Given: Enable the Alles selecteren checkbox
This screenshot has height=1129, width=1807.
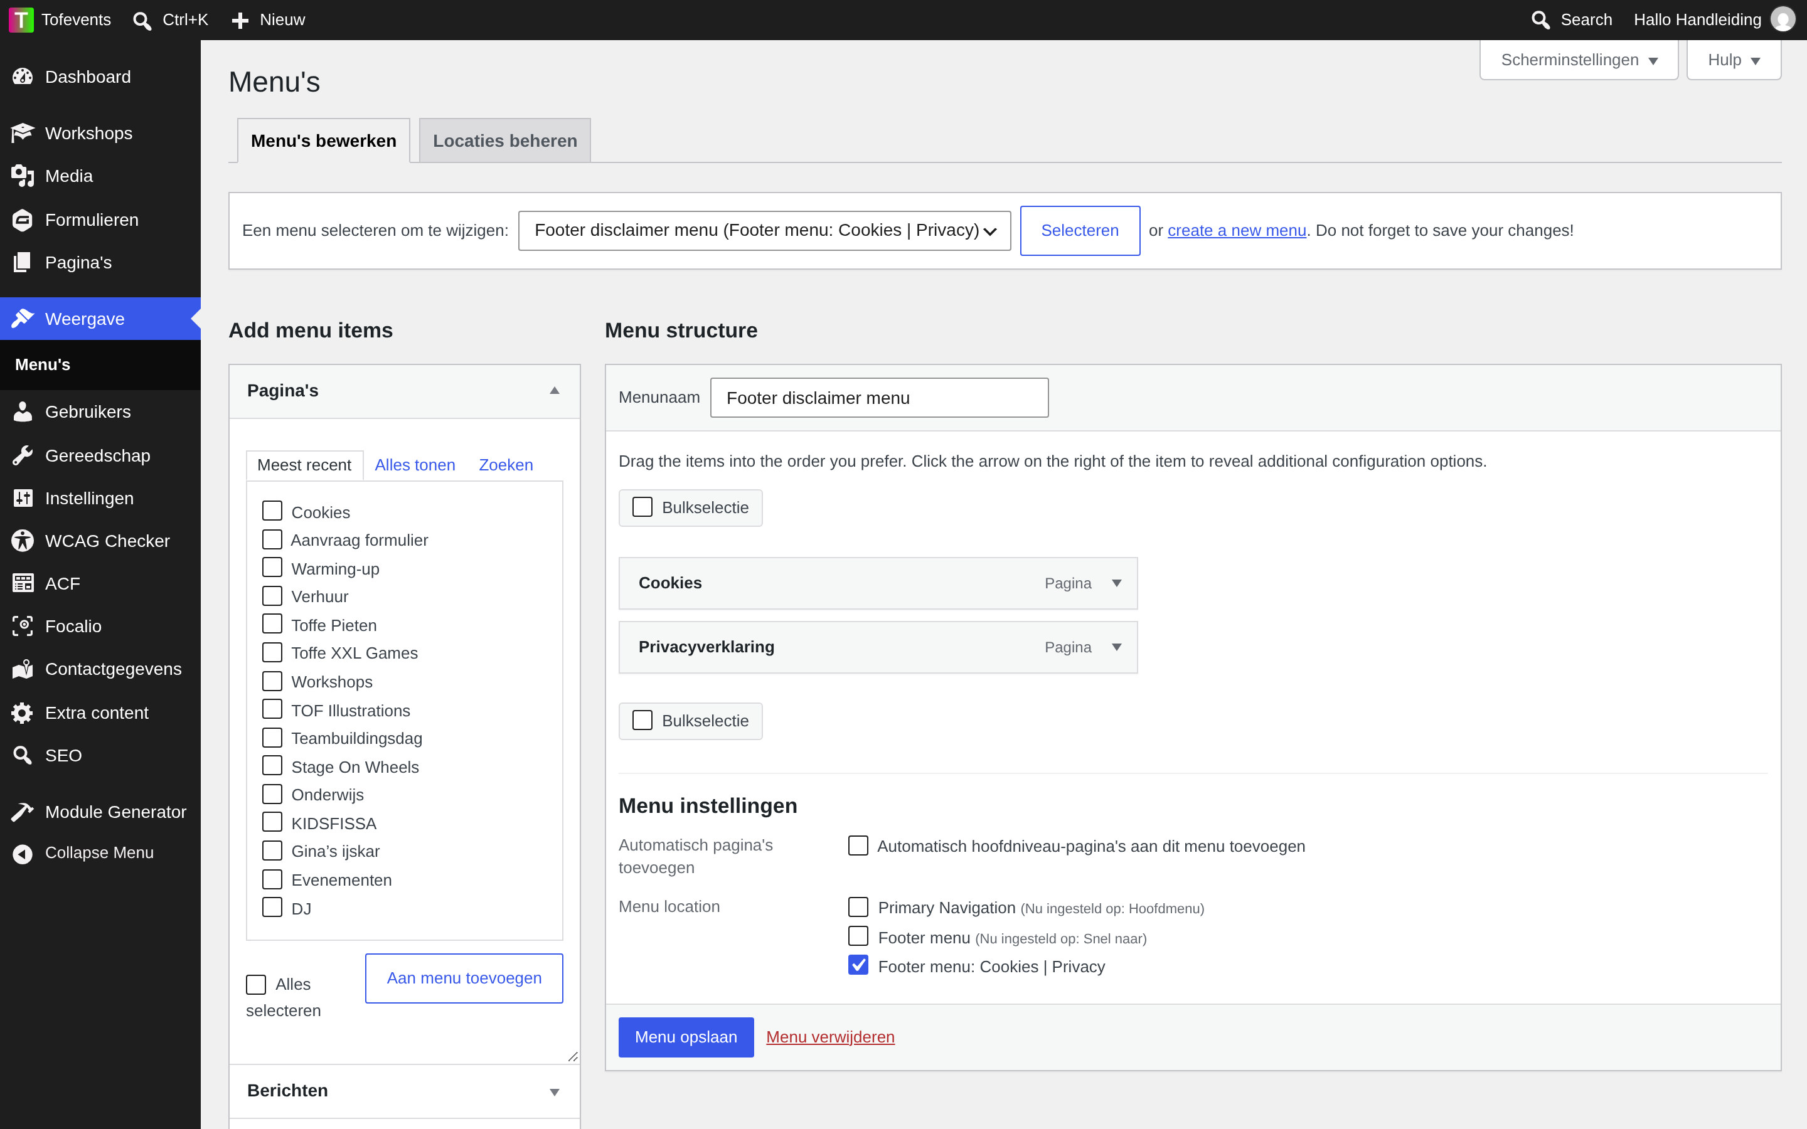Looking at the screenshot, I should 255,984.
